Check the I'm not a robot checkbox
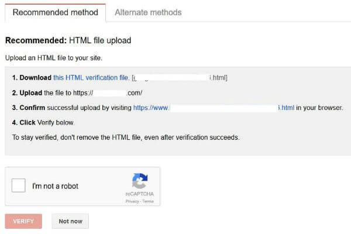This screenshot has width=351, height=234. tap(19, 186)
